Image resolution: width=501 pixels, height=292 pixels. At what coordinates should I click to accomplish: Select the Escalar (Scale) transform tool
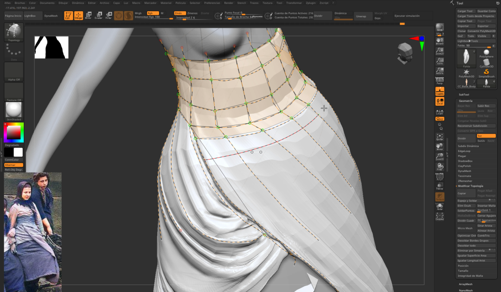click(x=99, y=15)
